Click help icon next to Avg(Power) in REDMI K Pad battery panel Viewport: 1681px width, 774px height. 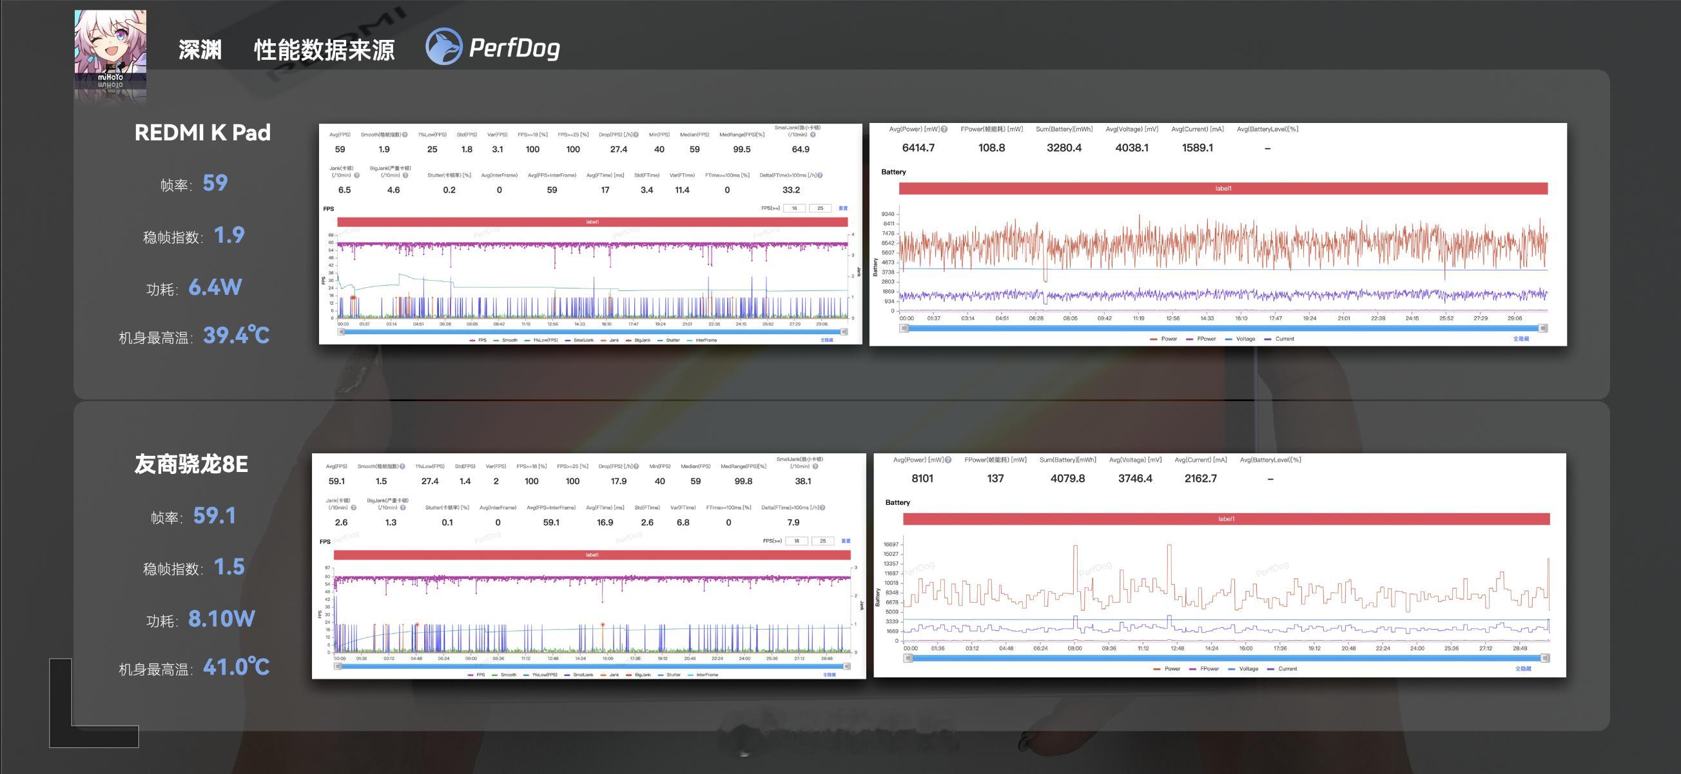[944, 129]
